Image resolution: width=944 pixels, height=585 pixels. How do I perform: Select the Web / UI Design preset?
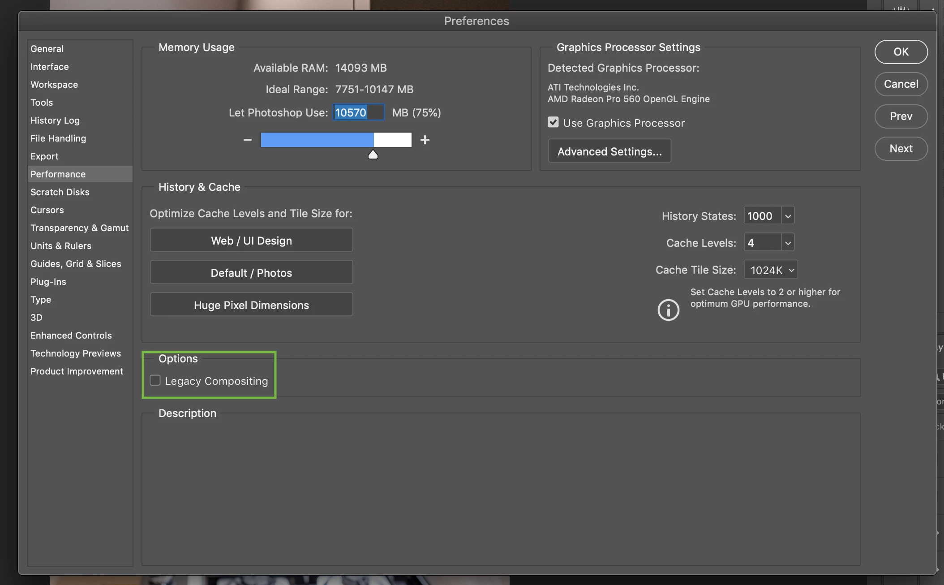251,241
